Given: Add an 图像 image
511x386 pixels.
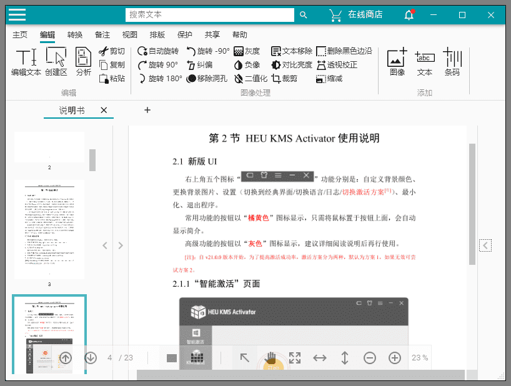Looking at the screenshot, I should (397, 62).
